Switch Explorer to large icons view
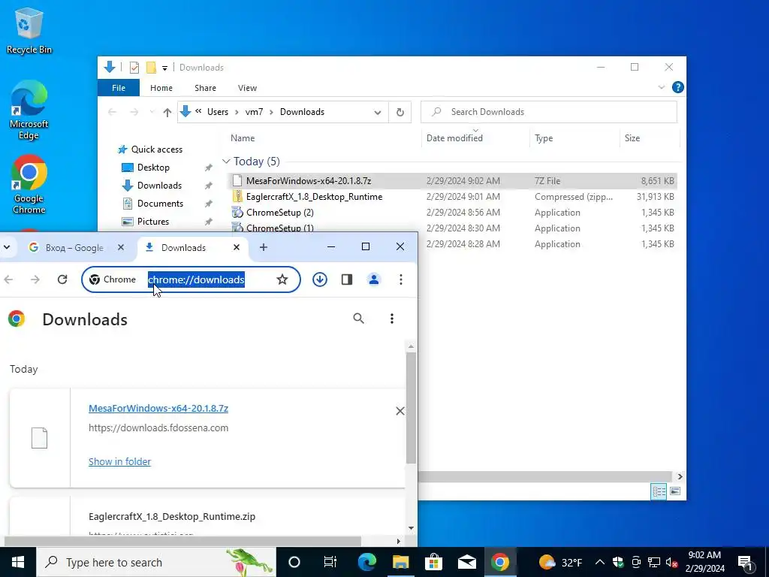This screenshot has width=769, height=577. [x=675, y=491]
